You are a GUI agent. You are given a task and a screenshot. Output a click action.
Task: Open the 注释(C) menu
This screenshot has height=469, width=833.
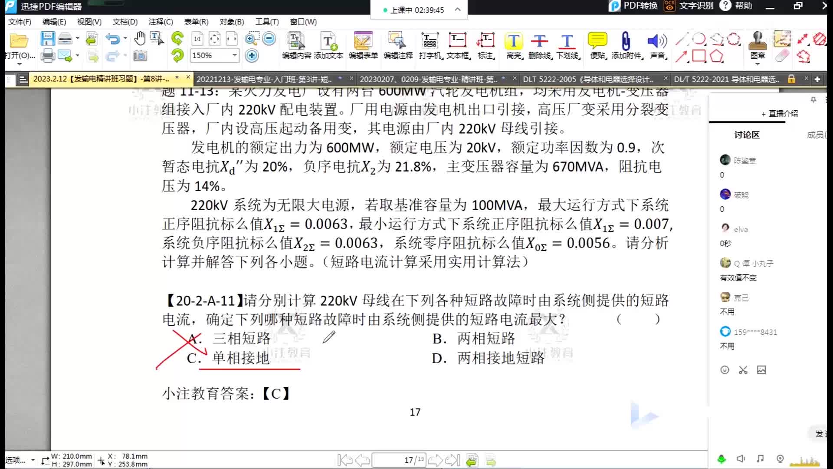pyautogui.click(x=161, y=22)
